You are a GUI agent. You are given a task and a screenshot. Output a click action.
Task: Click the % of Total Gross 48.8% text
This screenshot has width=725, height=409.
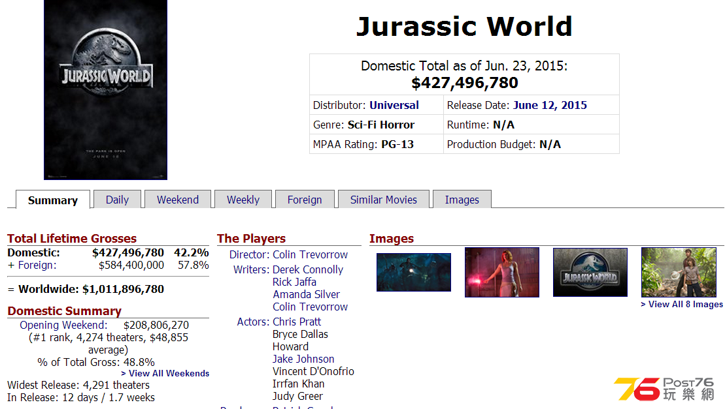click(96, 363)
